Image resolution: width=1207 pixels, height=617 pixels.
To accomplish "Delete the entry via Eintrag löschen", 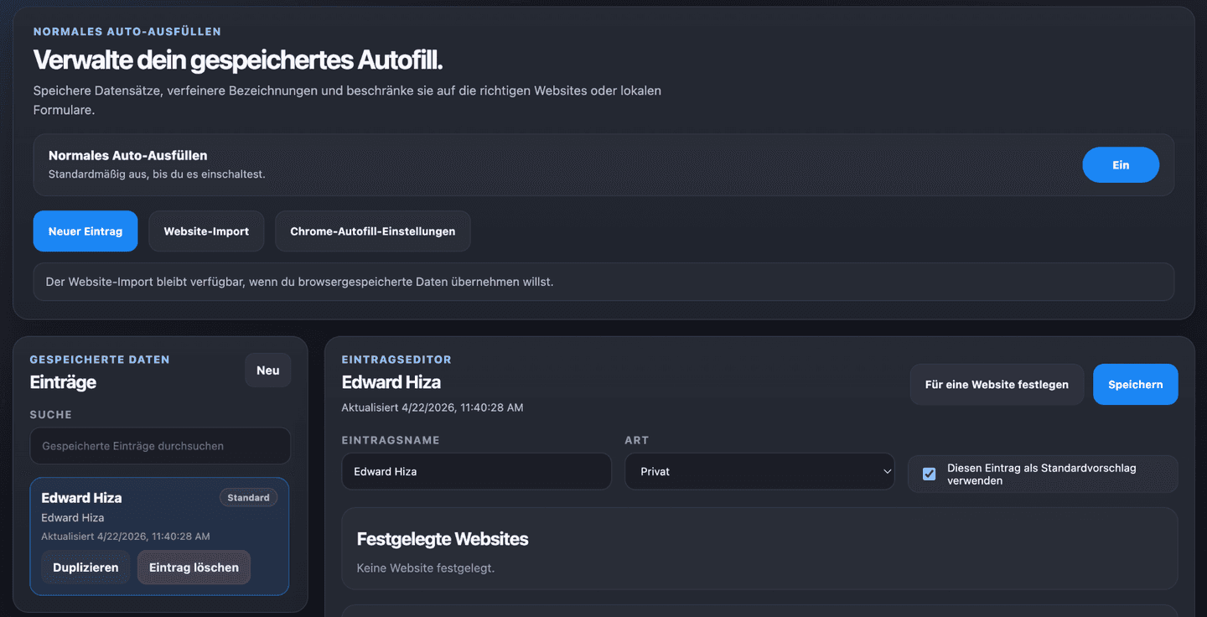I will click(194, 567).
